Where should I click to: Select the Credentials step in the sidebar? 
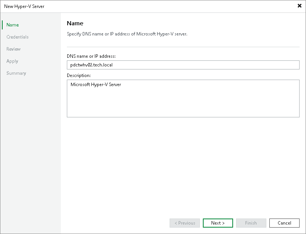[x=17, y=37]
